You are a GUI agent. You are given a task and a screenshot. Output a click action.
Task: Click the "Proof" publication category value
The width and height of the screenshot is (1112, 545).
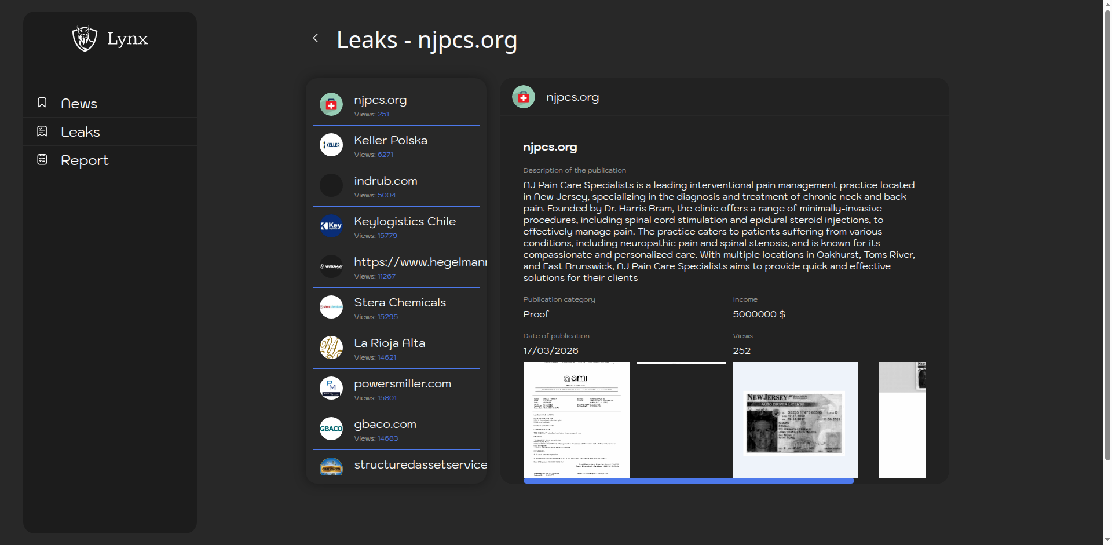click(536, 314)
